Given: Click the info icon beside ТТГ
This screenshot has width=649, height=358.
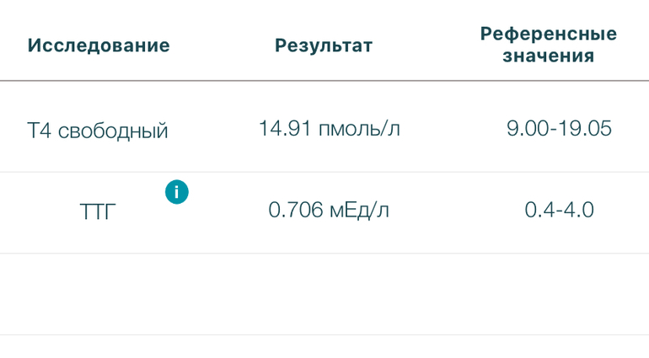Looking at the screenshot, I should click(176, 192).
